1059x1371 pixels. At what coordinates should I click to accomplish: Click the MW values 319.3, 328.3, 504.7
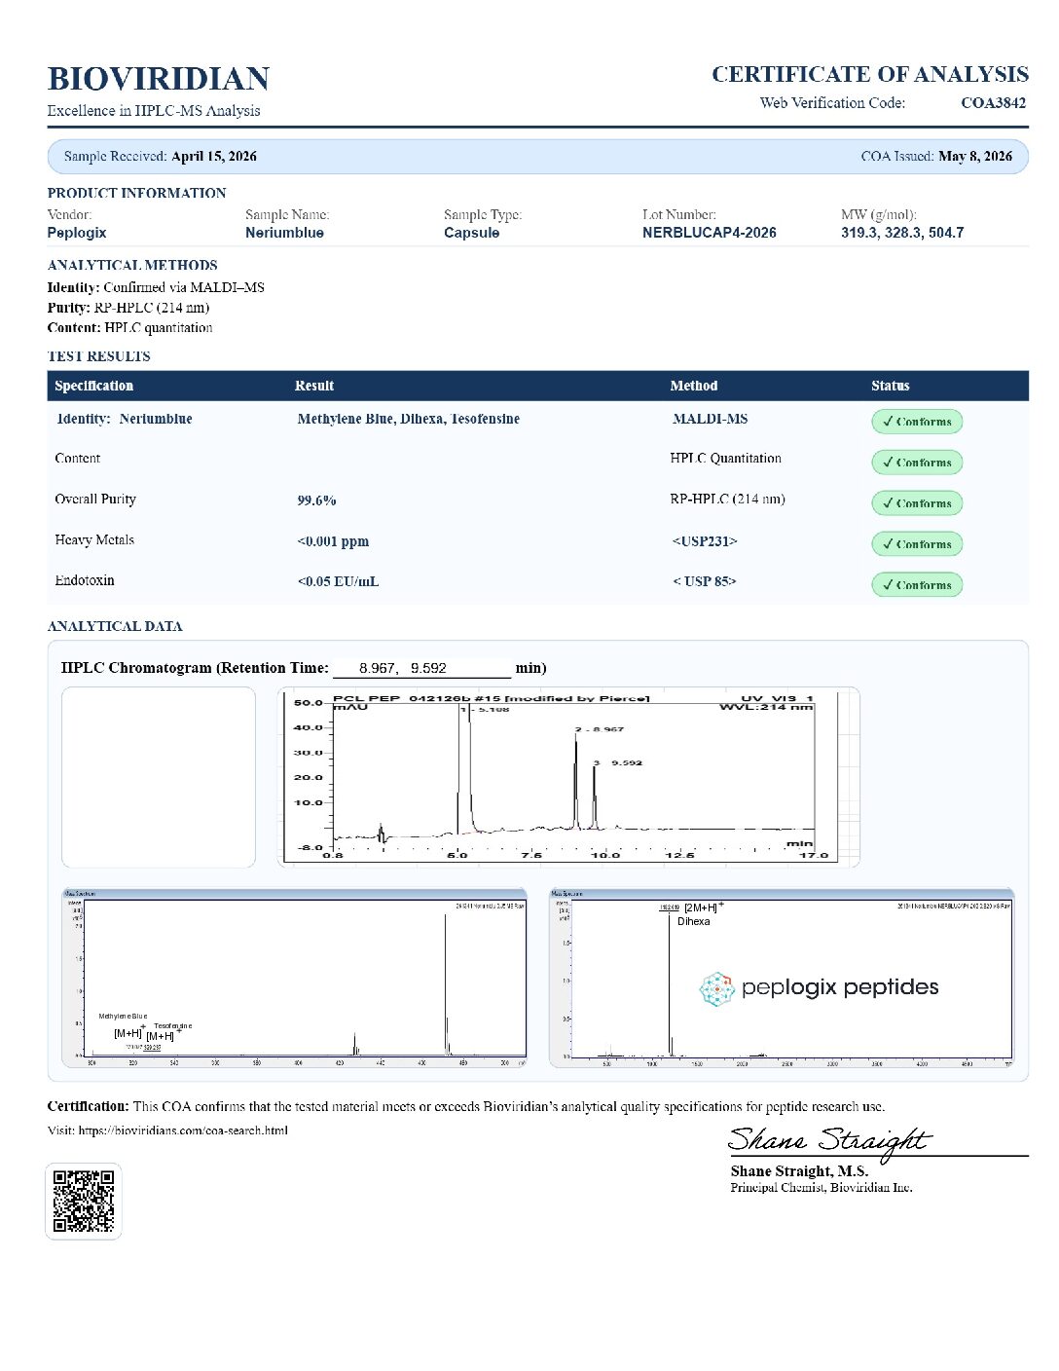[902, 233]
